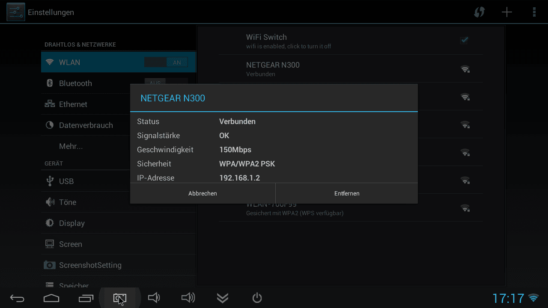Tap the WPS sync arrows icon
This screenshot has width=548, height=308.
click(479, 12)
